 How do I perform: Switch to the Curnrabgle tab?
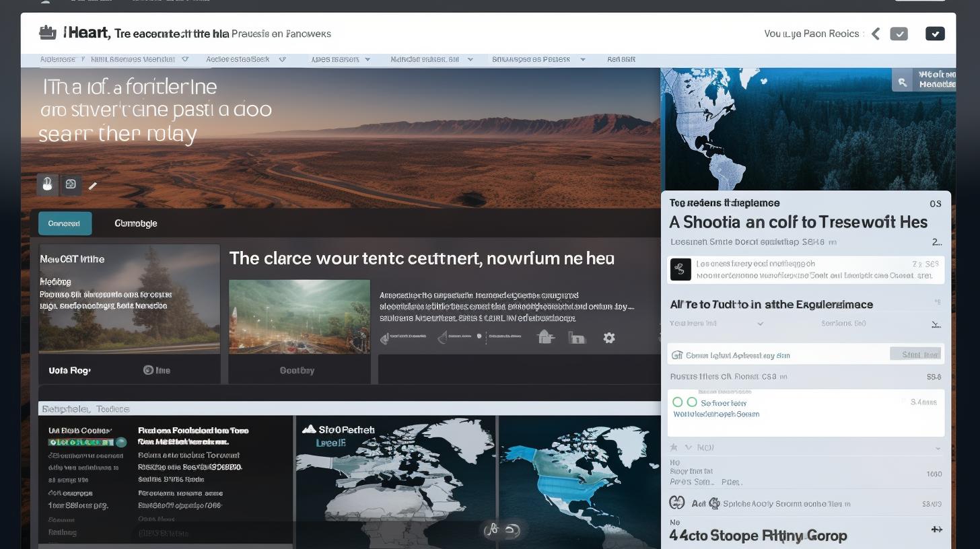[135, 223]
